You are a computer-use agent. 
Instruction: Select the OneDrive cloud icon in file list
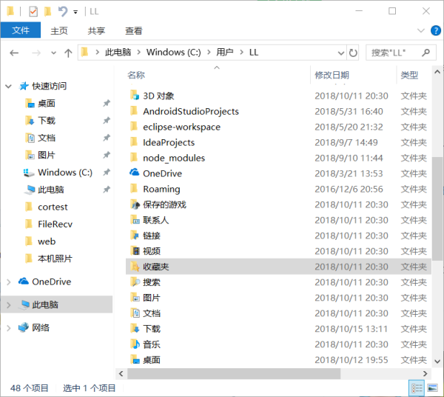pyautogui.click(x=135, y=173)
